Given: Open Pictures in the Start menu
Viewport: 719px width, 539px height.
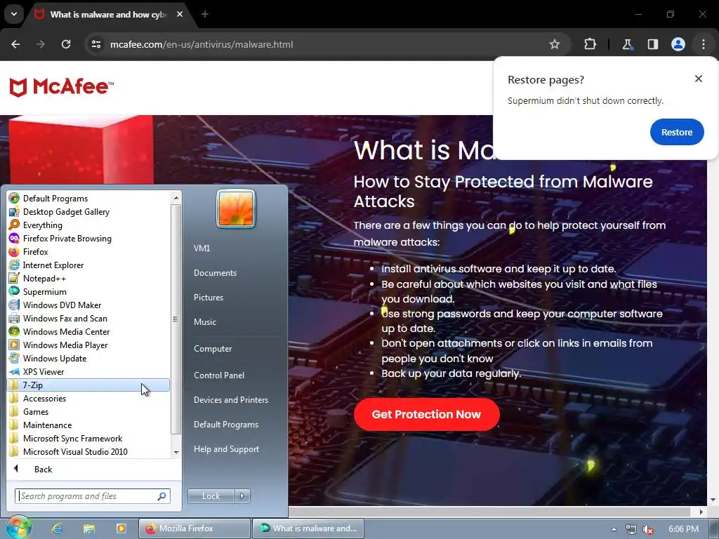Looking at the screenshot, I should point(208,298).
